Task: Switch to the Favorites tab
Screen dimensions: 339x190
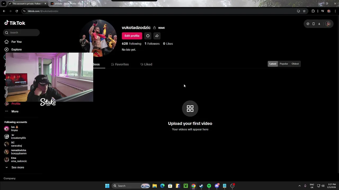Action: click(120, 64)
